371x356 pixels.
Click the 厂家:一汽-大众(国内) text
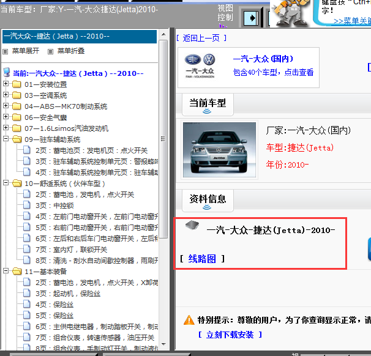(309, 130)
